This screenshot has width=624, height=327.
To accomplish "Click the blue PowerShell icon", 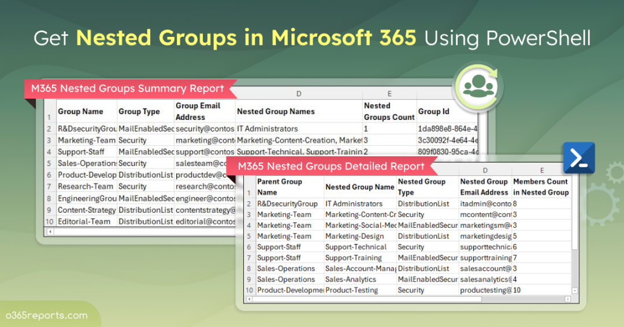I will pos(579,157).
